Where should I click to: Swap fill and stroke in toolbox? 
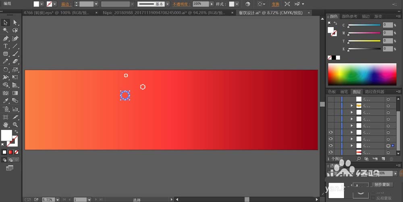coord(17,131)
